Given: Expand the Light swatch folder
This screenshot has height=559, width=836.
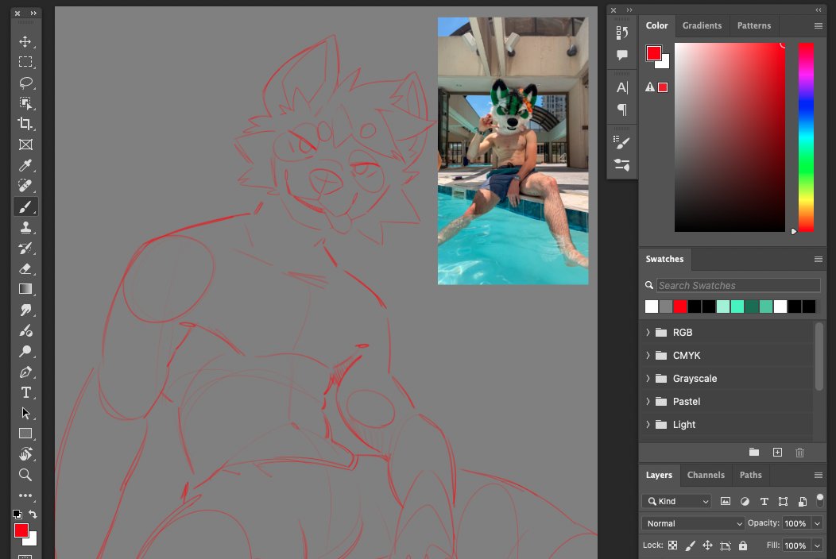Looking at the screenshot, I should tap(648, 425).
